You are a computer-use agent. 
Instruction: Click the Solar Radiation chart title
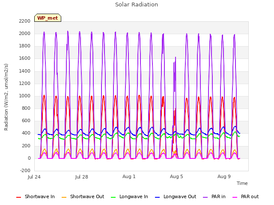tap(137, 5)
